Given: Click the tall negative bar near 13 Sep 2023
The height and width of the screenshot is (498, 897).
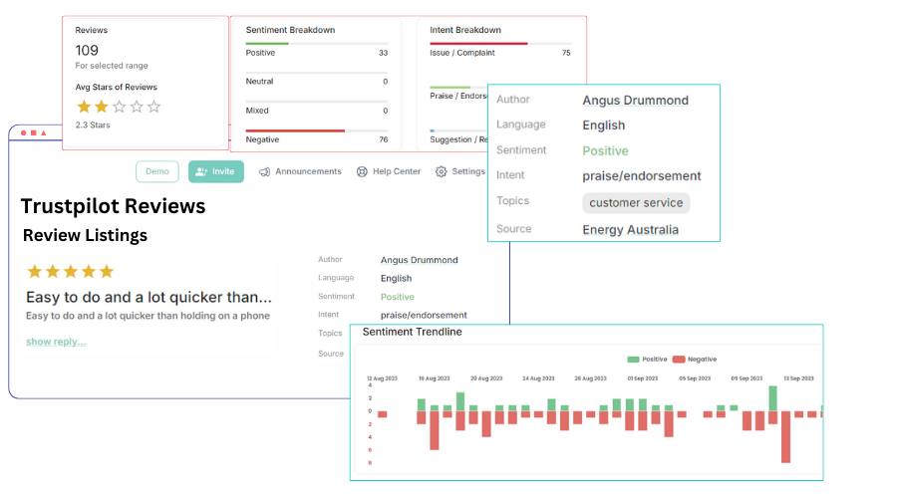Looking at the screenshot, I should click(x=786, y=437).
